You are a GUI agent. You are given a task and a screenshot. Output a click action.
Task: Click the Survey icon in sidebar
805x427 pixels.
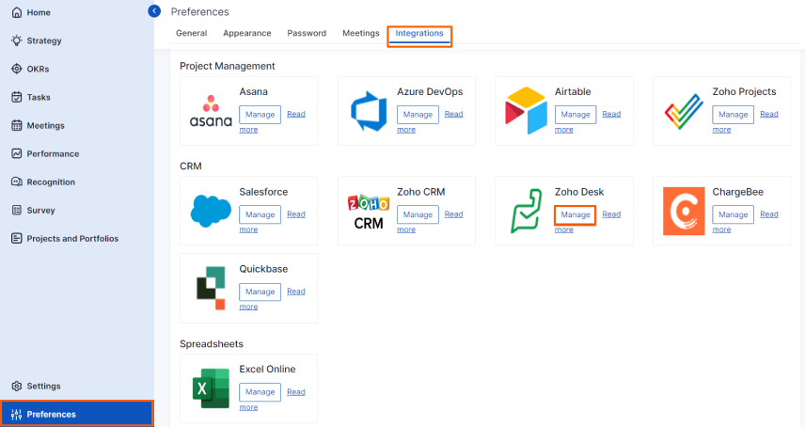click(16, 210)
